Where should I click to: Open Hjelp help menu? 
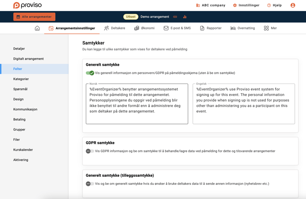(x=274, y=5)
